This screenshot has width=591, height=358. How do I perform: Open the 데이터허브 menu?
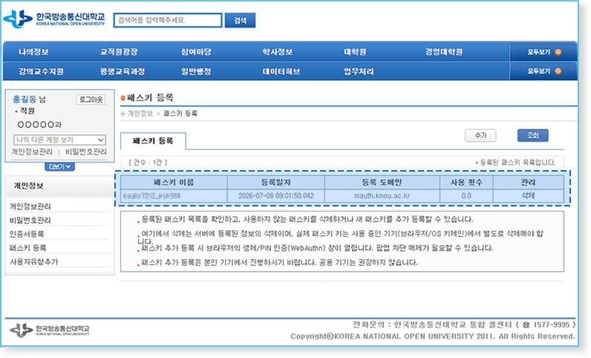tap(281, 71)
